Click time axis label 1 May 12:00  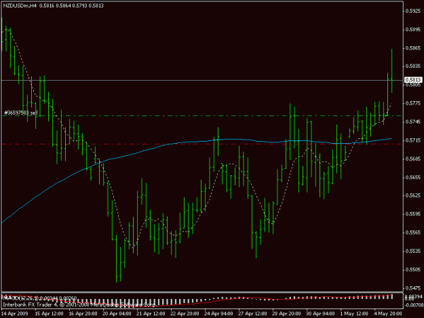pyautogui.click(x=354, y=314)
